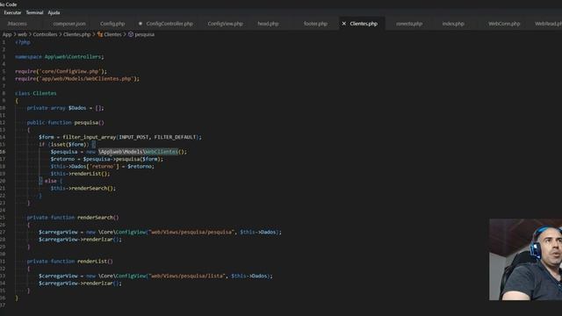Click the unsaved dot on ConfigController.php tab
562x316 pixels.
(140, 24)
